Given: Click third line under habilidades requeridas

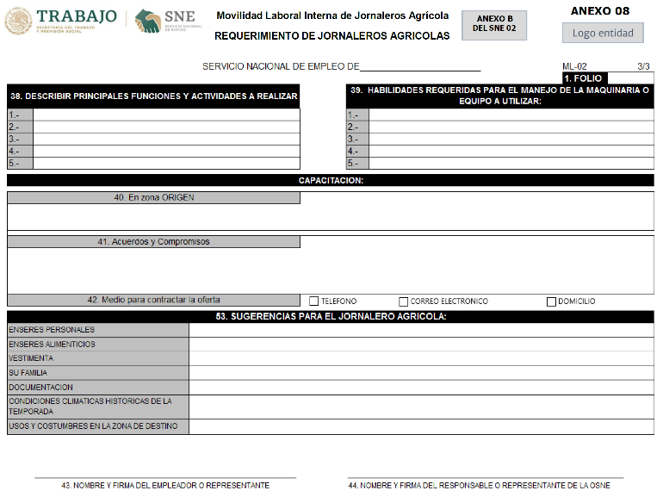Looking at the screenshot, I should [x=511, y=139].
